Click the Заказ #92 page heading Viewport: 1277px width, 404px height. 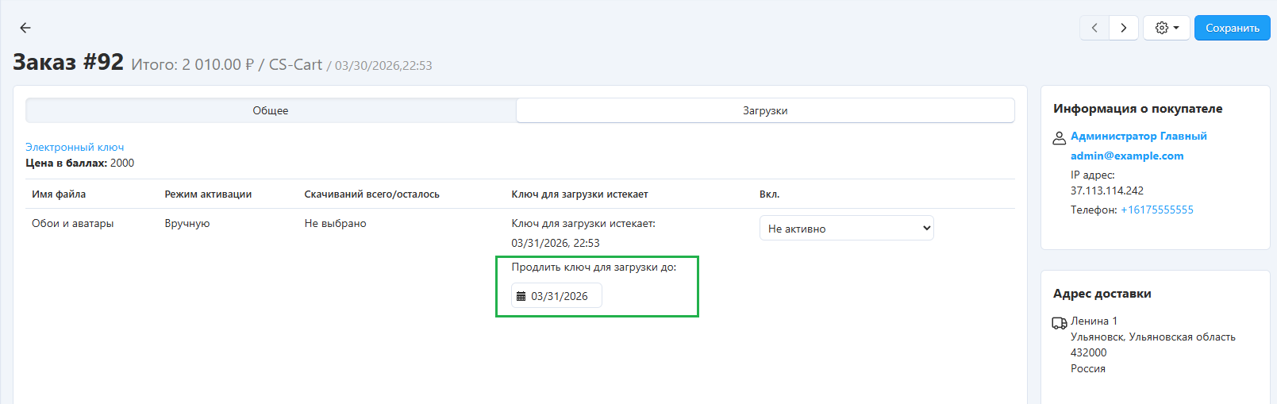(x=68, y=62)
